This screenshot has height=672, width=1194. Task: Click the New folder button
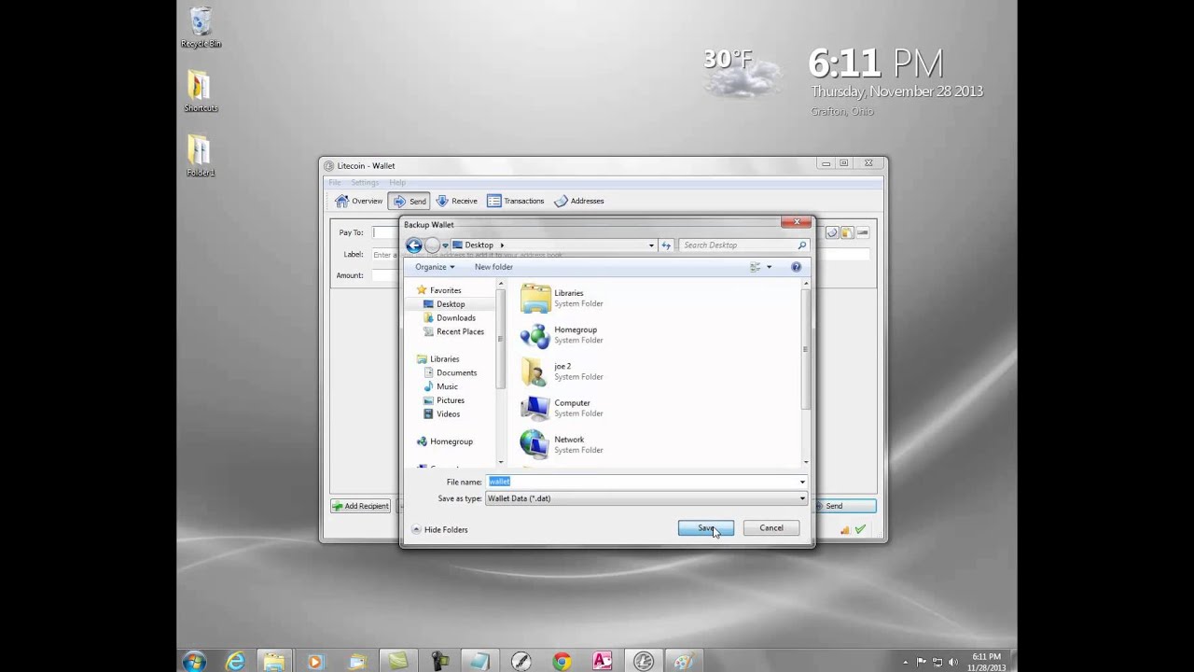click(x=493, y=267)
